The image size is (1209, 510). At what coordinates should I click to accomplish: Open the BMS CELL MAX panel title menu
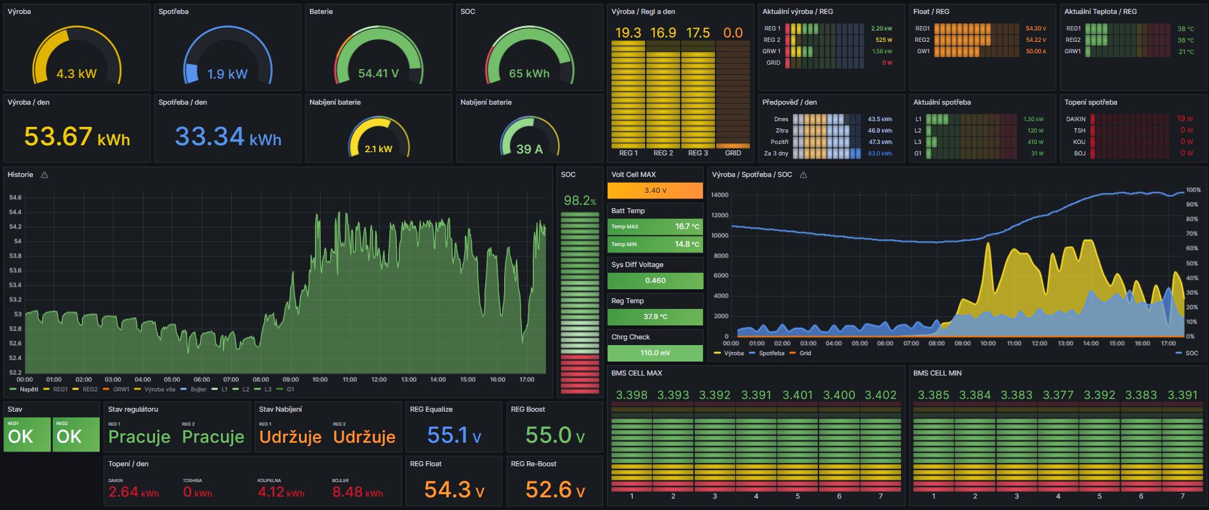coord(636,373)
